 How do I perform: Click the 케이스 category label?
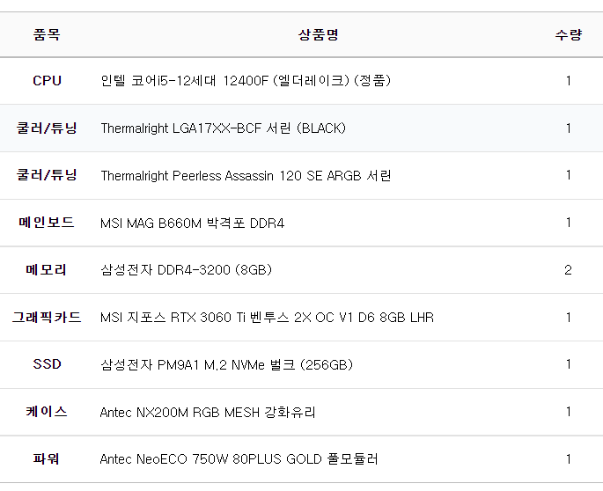[47, 412]
